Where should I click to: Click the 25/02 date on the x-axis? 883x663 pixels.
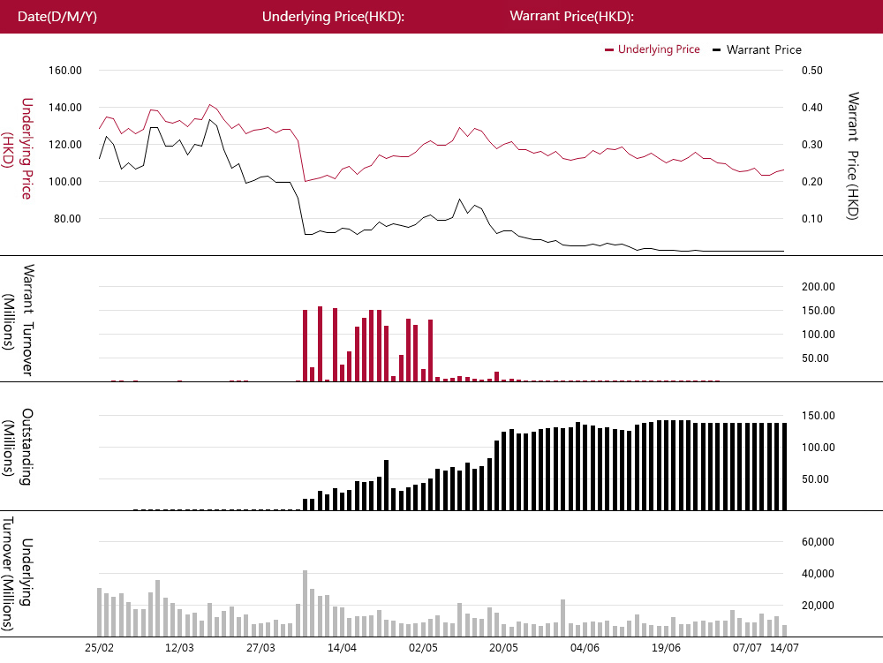tap(99, 648)
